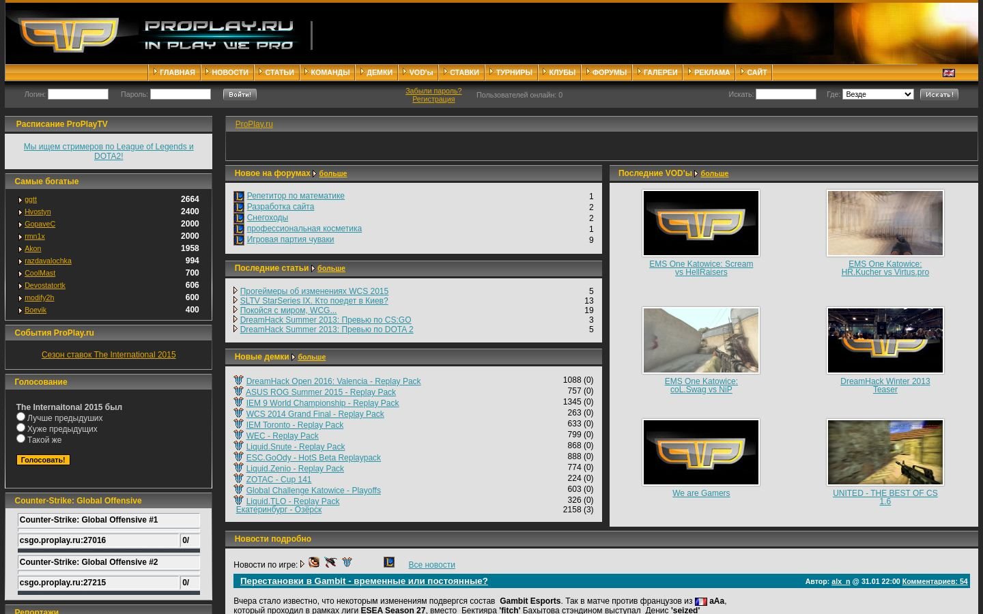
Task: Click League icon beside Репетитор по математике
Action: click(239, 196)
